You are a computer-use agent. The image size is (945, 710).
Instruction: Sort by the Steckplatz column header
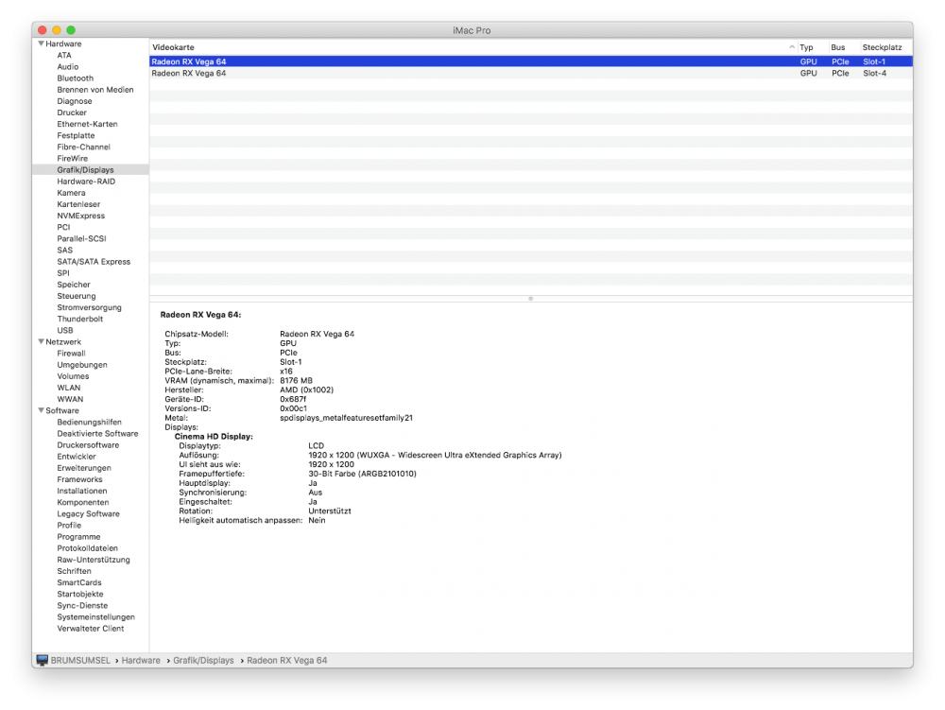[882, 47]
